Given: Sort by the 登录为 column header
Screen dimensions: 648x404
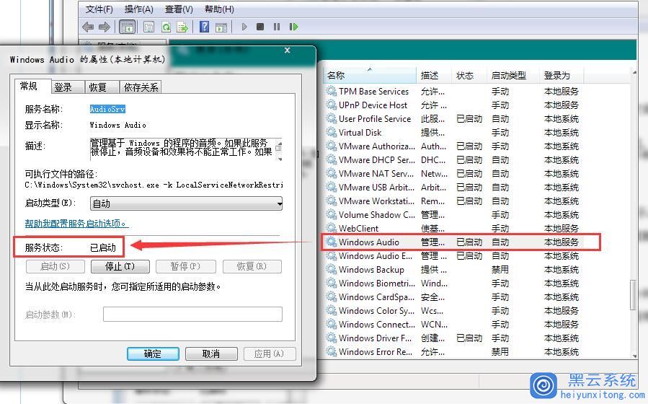Looking at the screenshot, I should (562, 75).
